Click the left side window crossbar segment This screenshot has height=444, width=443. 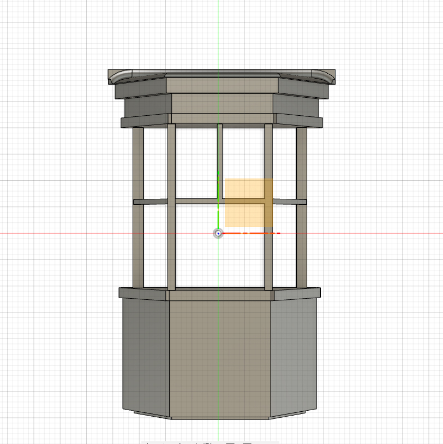coord(150,202)
